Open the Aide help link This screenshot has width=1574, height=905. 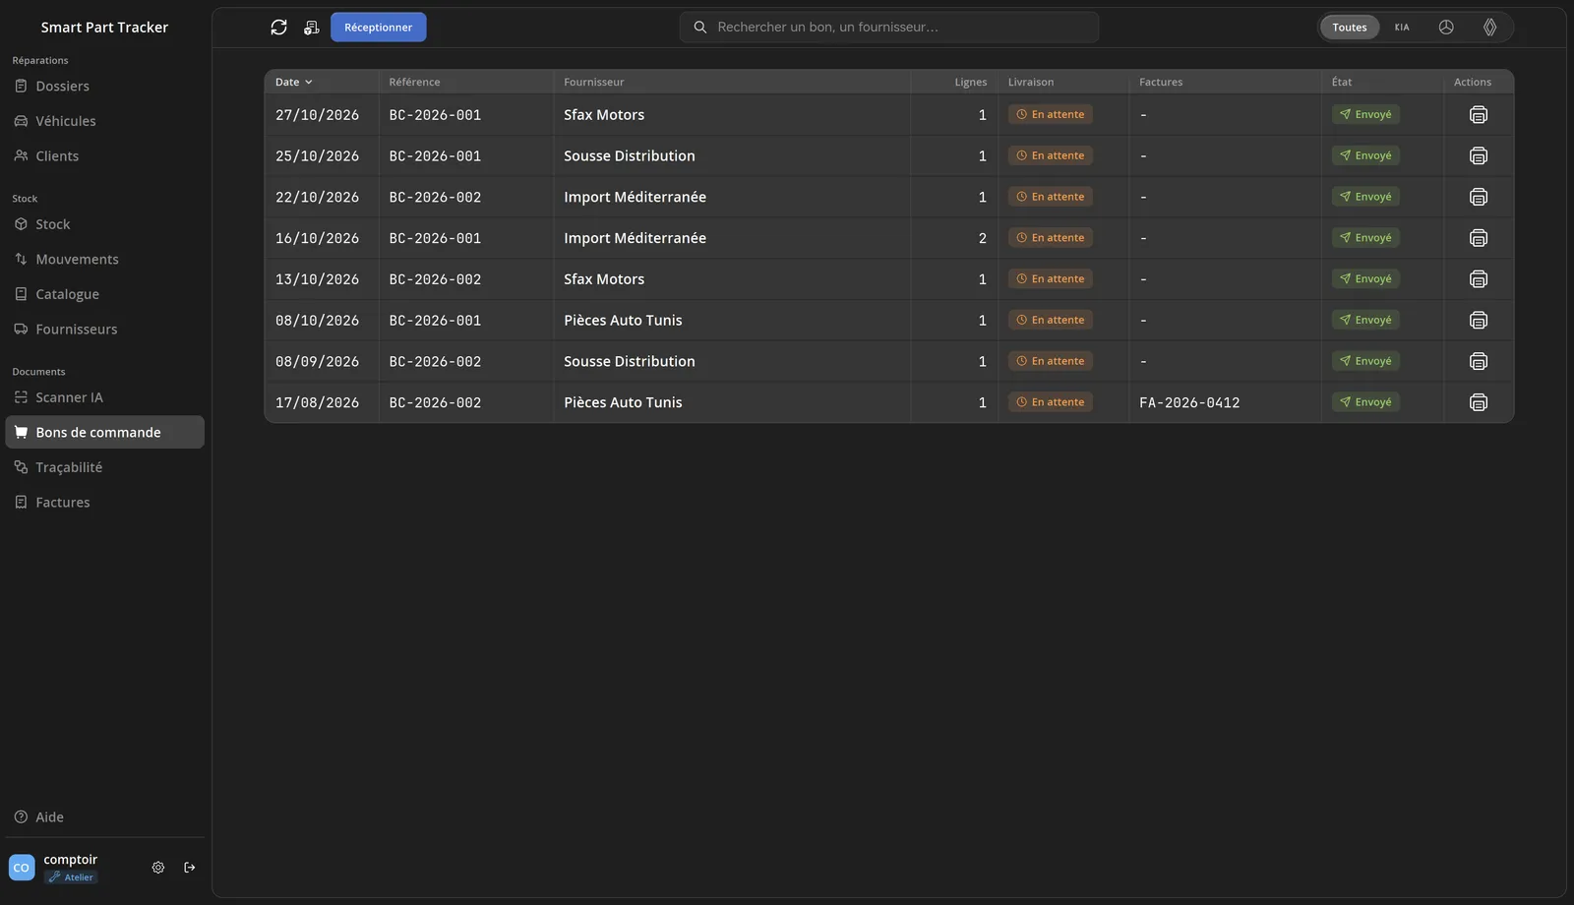[x=105, y=817]
